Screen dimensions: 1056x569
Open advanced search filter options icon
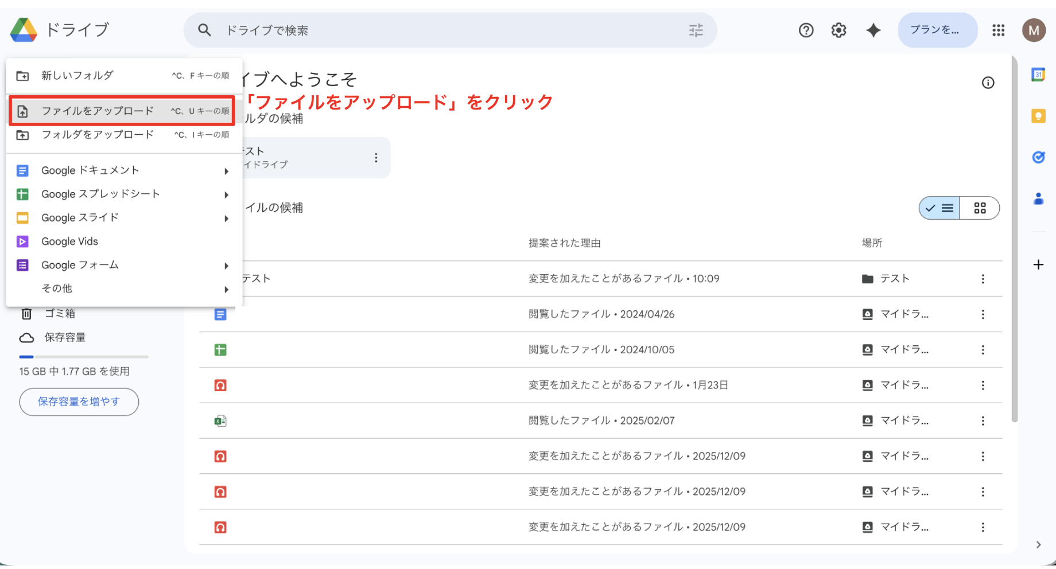tap(696, 30)
